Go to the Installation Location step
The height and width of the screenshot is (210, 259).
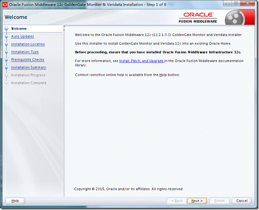[28, 44]
